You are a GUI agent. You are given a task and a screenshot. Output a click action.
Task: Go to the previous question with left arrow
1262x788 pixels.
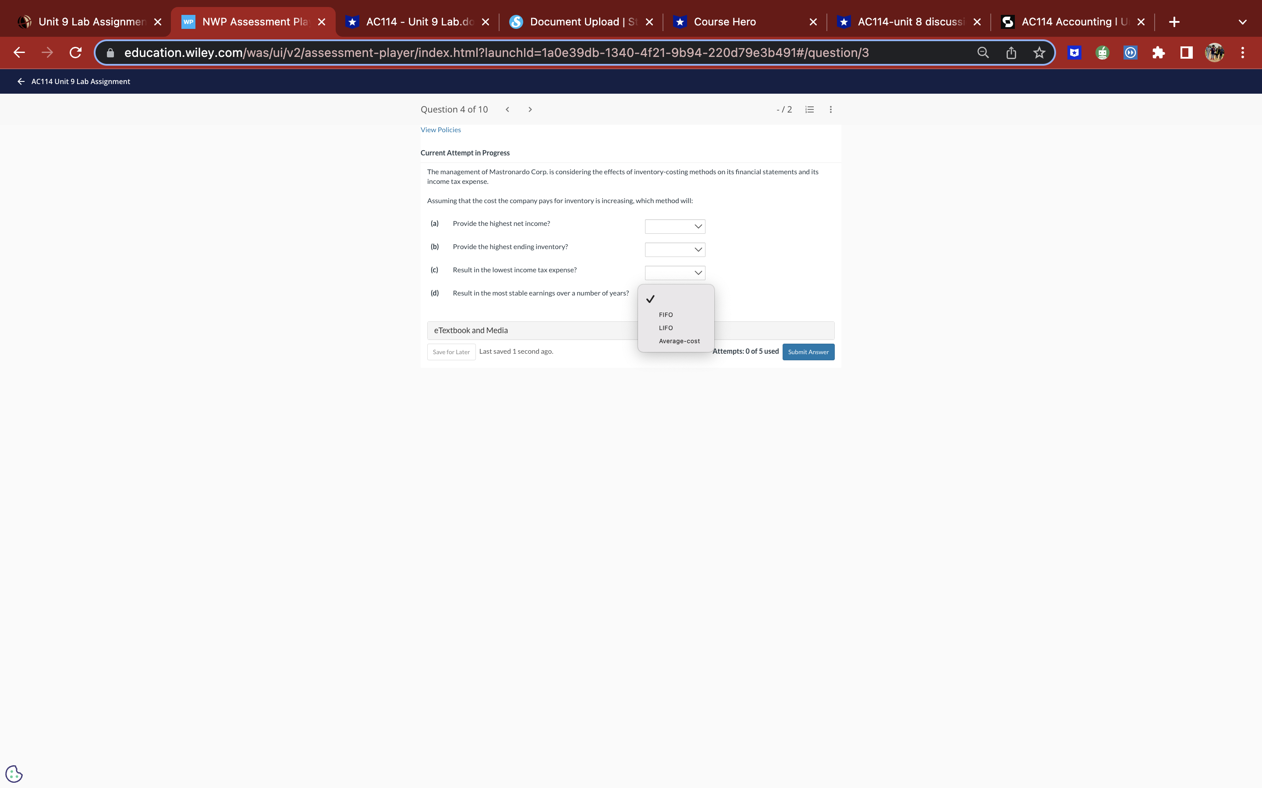507,109
